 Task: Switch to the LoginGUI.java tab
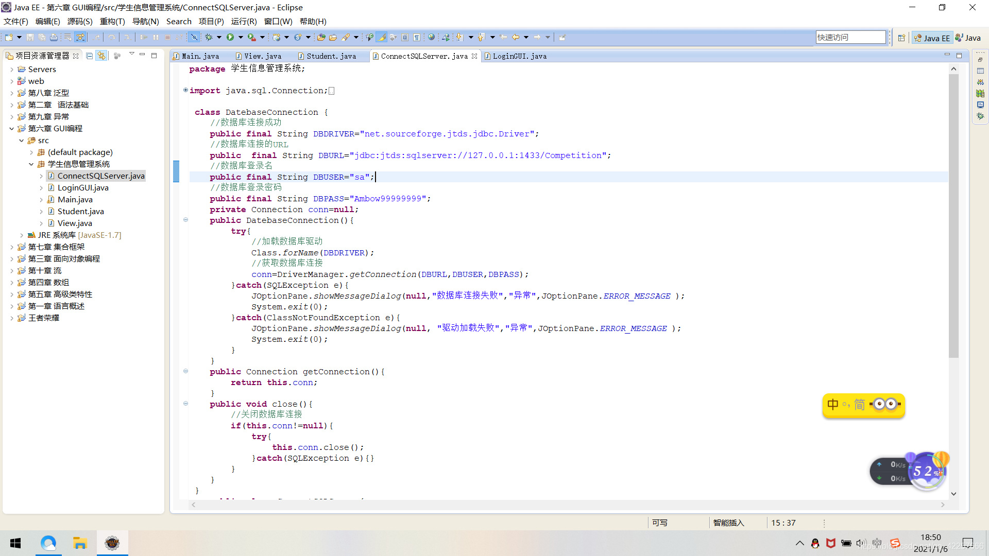click(x=519, y=56)
